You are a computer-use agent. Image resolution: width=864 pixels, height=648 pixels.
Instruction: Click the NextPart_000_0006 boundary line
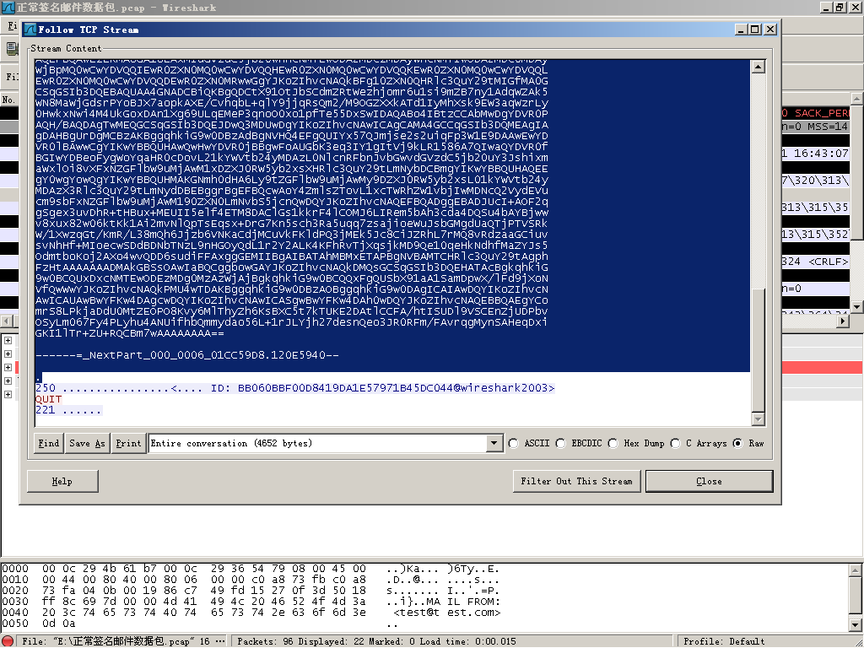[186, 355]
